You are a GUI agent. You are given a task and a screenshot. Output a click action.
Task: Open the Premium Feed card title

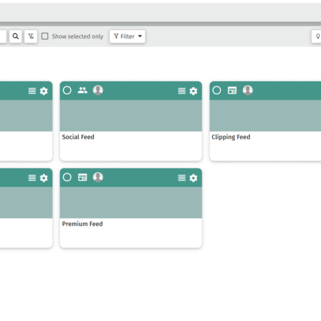82,224
